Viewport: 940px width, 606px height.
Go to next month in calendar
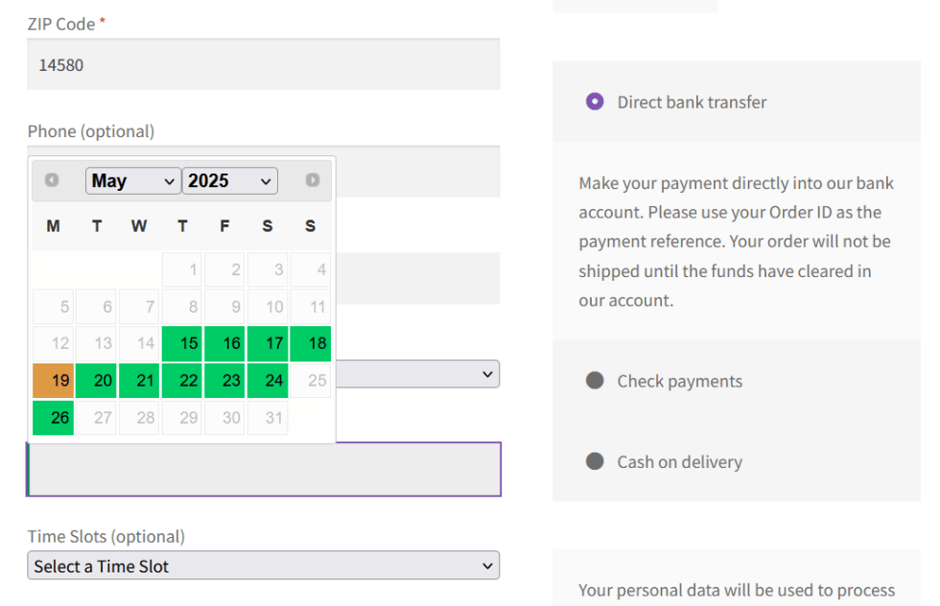[x=312, y=180]
